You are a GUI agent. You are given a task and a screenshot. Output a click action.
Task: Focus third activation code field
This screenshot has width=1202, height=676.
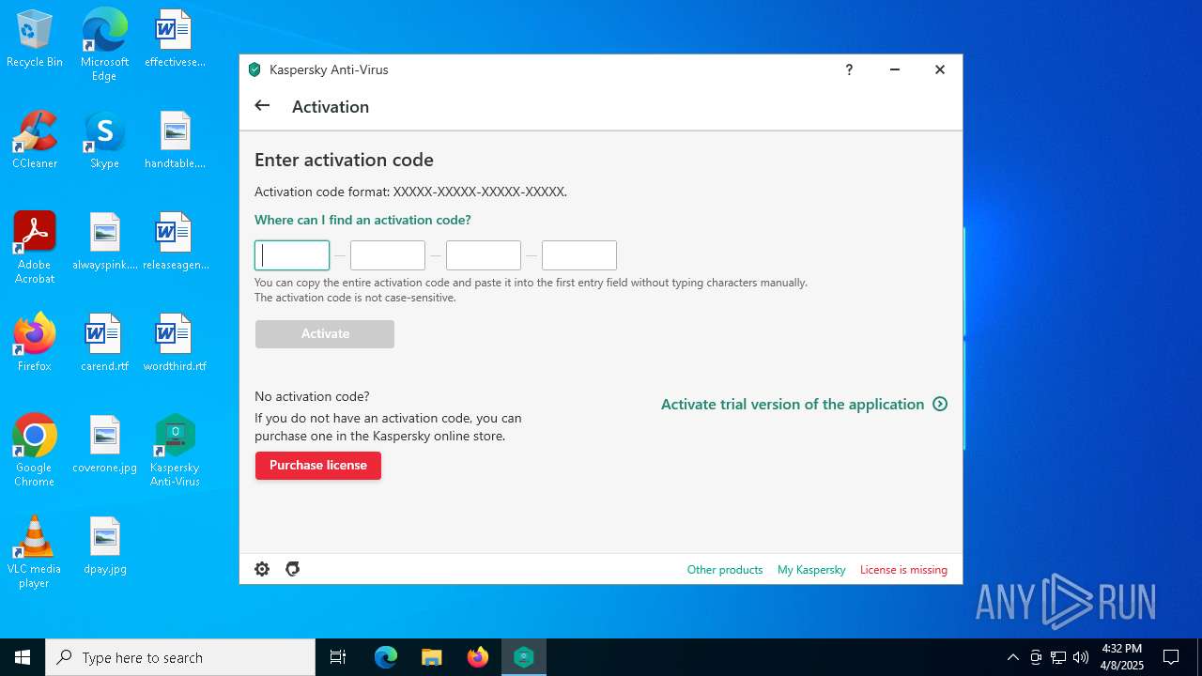(x=484, y=255)
